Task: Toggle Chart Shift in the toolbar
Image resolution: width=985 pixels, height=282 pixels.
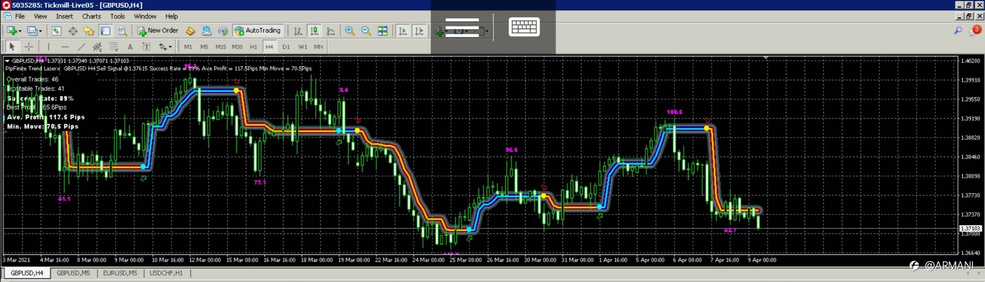Action: pos(419,31)
